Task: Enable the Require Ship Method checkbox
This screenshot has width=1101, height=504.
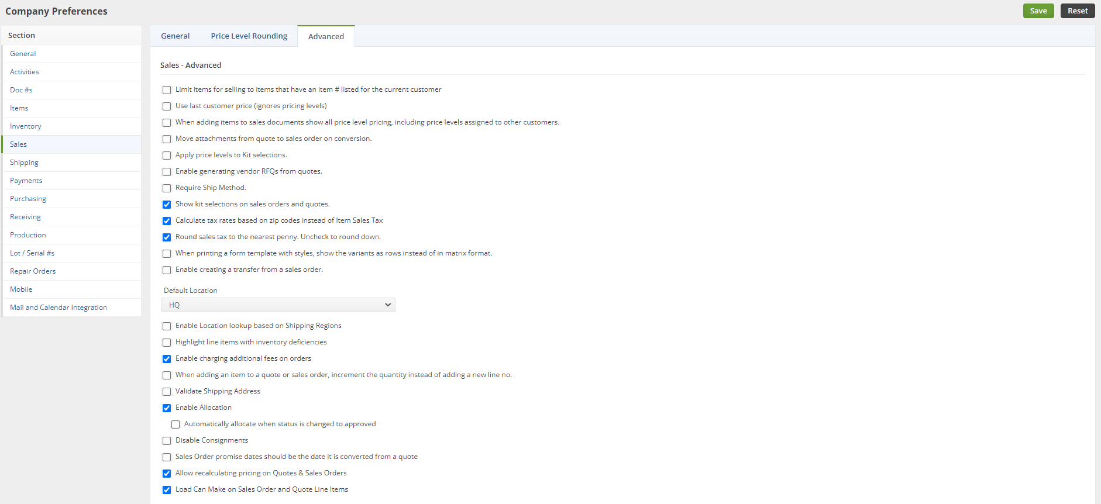Action: (x=167, y=188)
